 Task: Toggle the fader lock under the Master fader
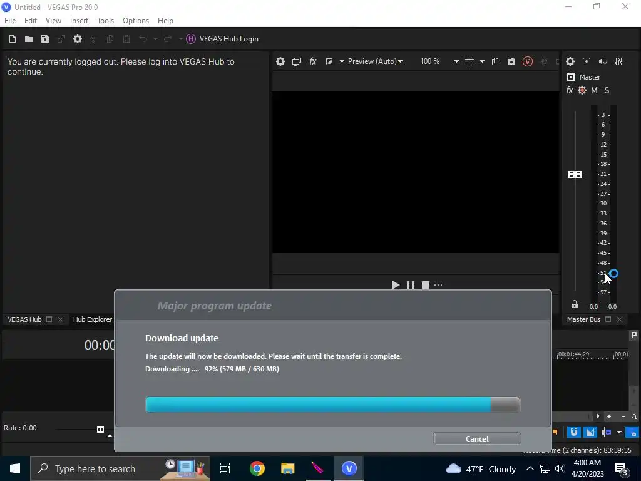click(575, 304)
